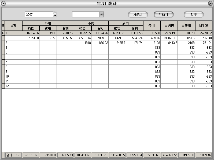Click the 月统计 button
Screen dimensions: 214x160
pyautogui.click(x=138, y=14)
